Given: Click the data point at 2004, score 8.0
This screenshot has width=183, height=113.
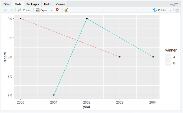Looking at the screenshot, I should click(153, 57).
